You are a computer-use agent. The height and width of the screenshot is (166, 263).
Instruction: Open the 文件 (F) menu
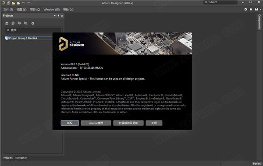(8, 10)
